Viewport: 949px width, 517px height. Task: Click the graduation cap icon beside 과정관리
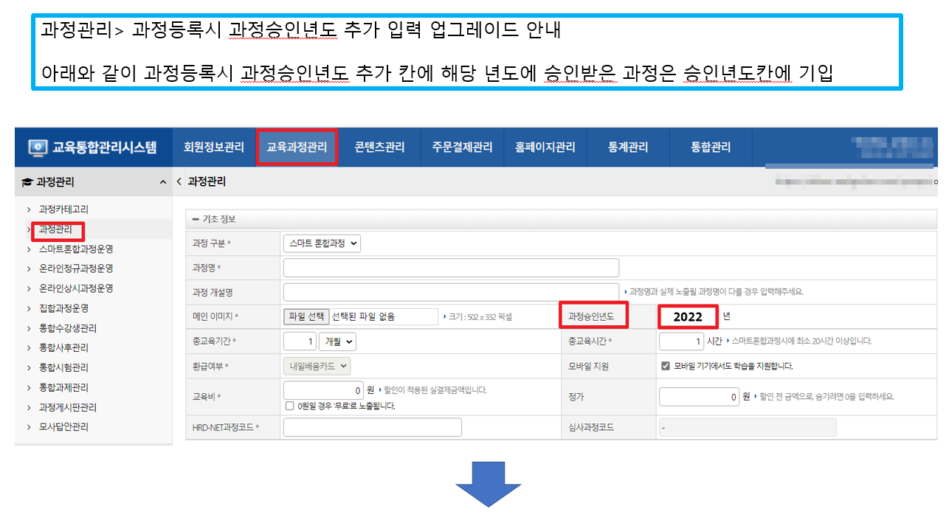pyautogui.click(x=27, y=182)
